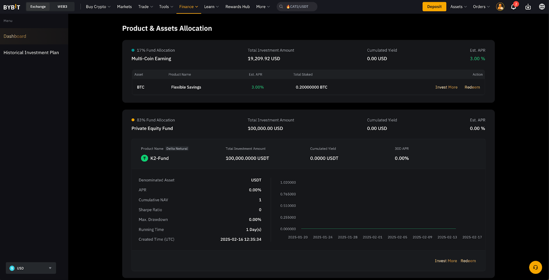Expand the Orders dropdown
The width and height of the screenshot is (549, 280).
481,7
